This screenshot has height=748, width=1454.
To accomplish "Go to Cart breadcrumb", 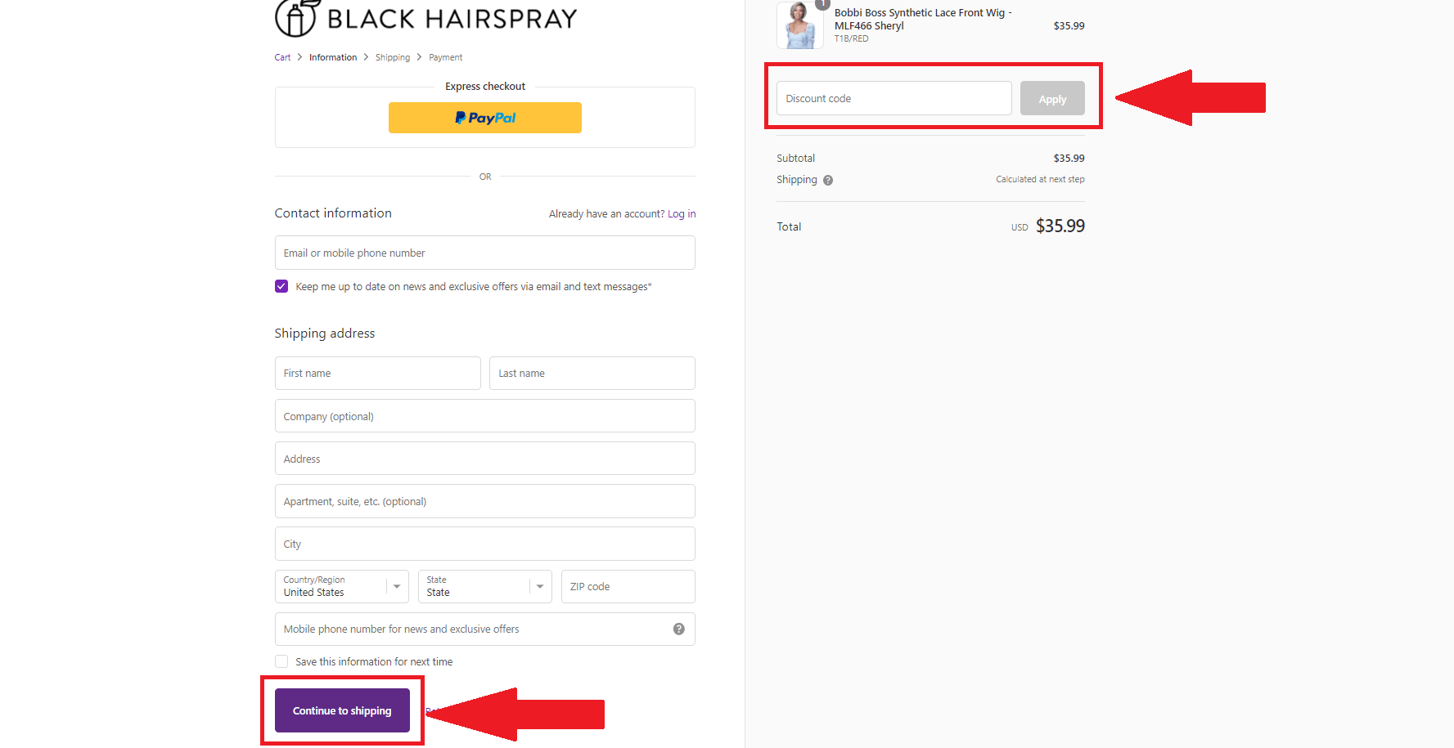I will (282, 57).
